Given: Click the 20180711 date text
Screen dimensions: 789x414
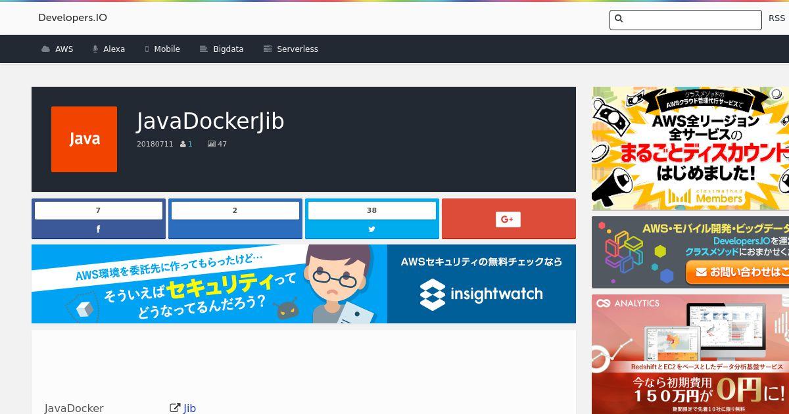Looking at the screenshot, I should (x=155, y=144).
